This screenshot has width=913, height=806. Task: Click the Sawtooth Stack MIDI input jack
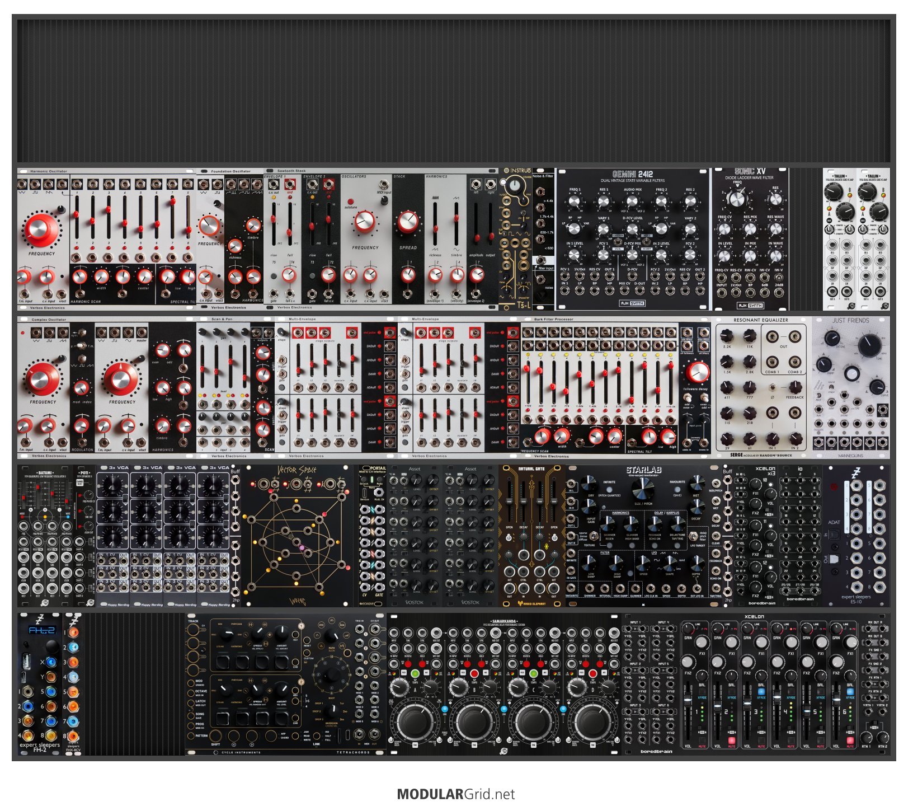384,184
